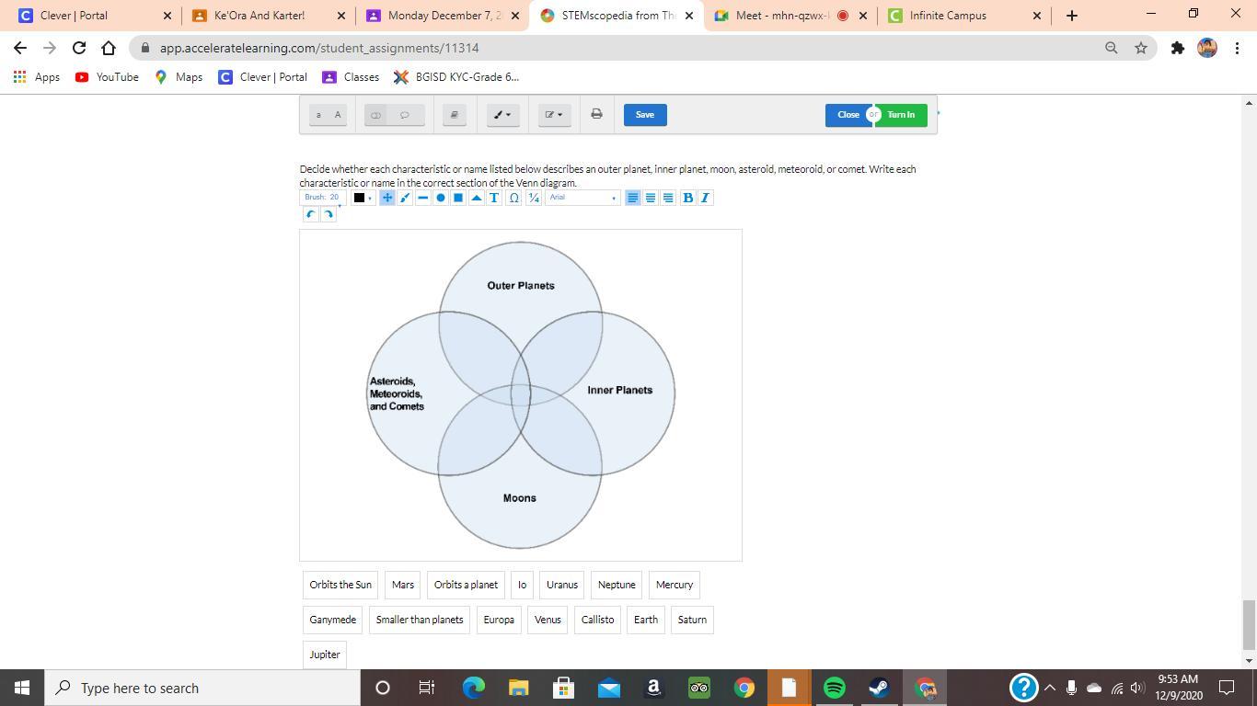Click the 'Ganymede' word tile
The width and height of the screenshot is (1257, 706).
point(332,620)
